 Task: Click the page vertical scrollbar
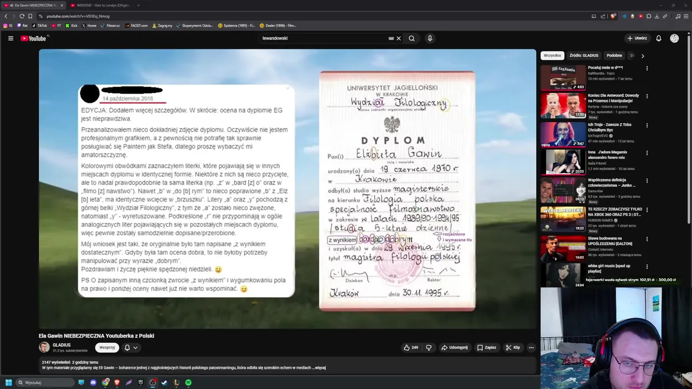pos(689,130)
